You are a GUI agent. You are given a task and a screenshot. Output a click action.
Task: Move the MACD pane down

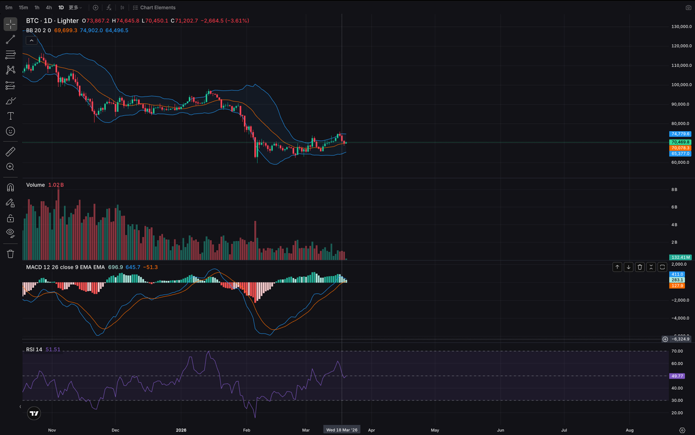coord(628,267)
